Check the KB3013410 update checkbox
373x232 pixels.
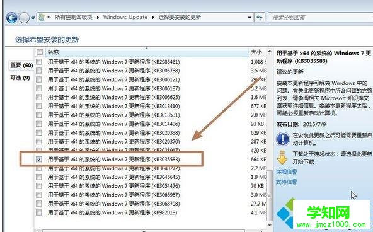pyautogui.click(x=39, y=106)
